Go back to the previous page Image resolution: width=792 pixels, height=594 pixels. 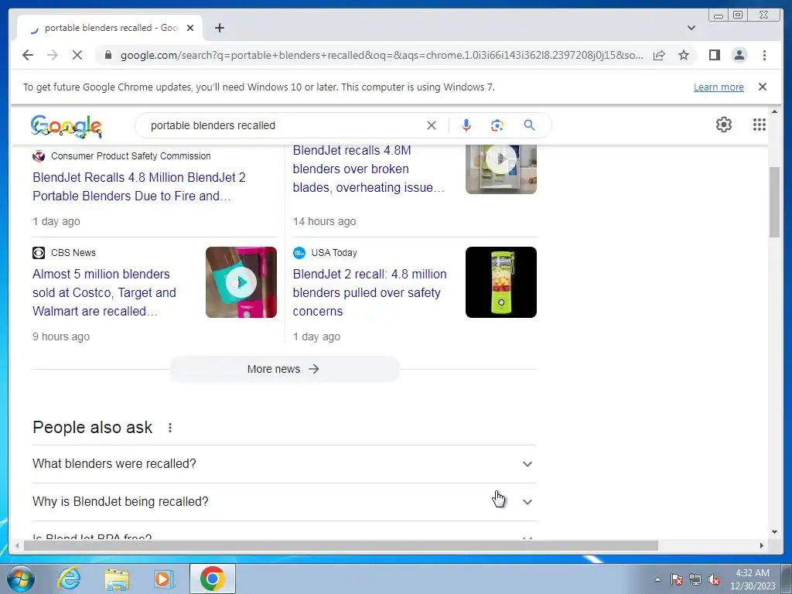28,55
